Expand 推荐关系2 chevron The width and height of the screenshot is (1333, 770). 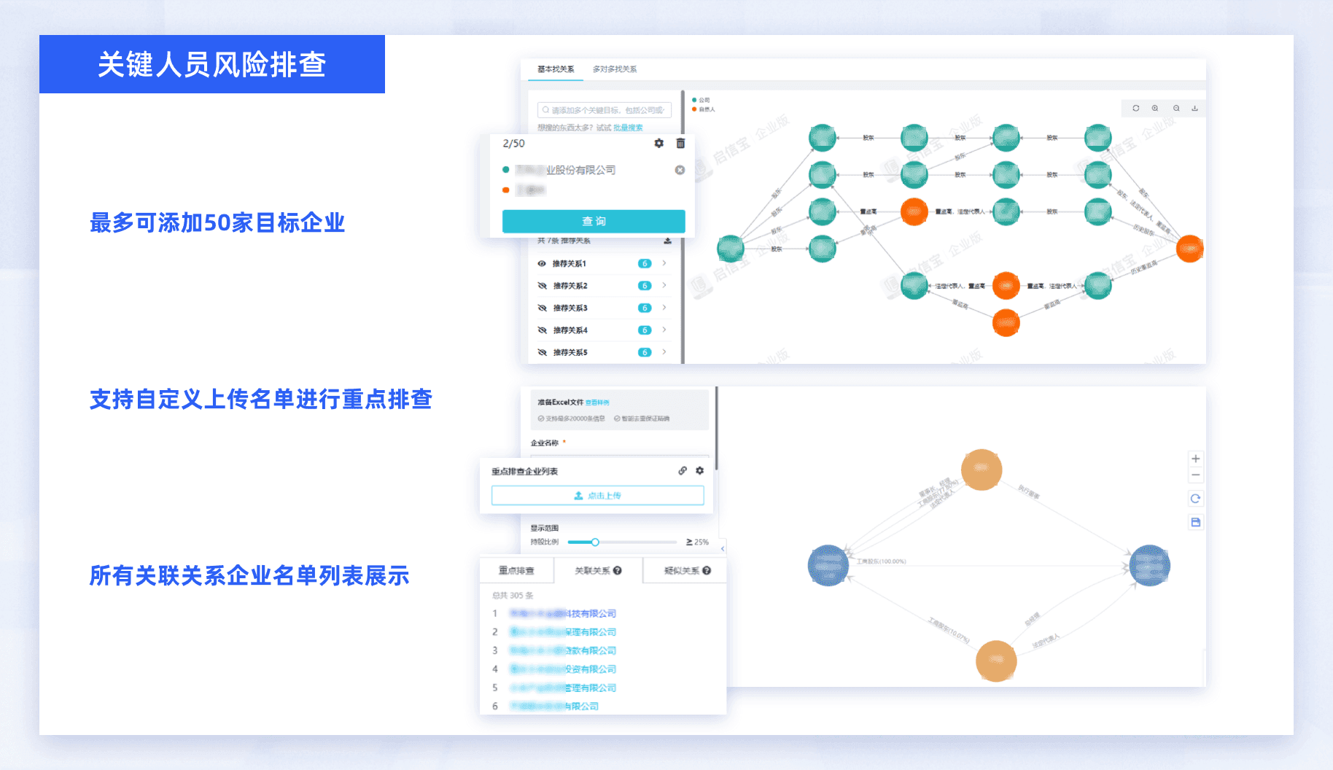(x=664, y=285)
